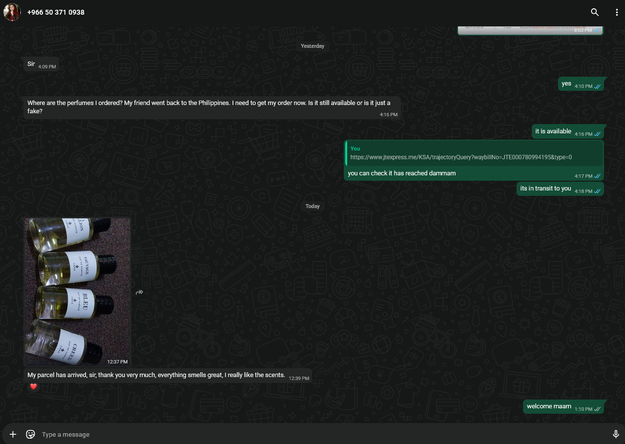Click the "welcome maam" sent message

(x=549, y=406)
